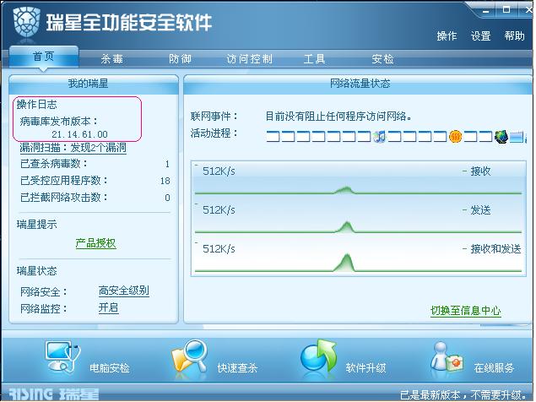Viewport: 536px width, 402px height.
Task: Change the 高安全级别 network security level
Action: [124, 291]
